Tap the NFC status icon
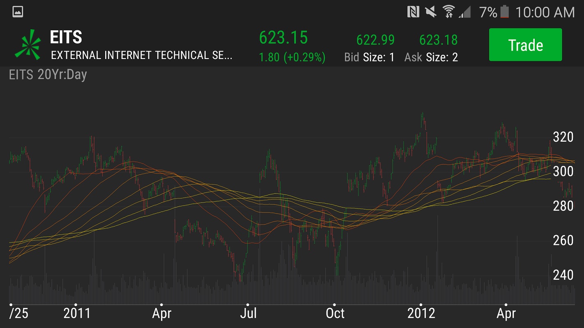This screenshot has height=328, width=584. 413,12
